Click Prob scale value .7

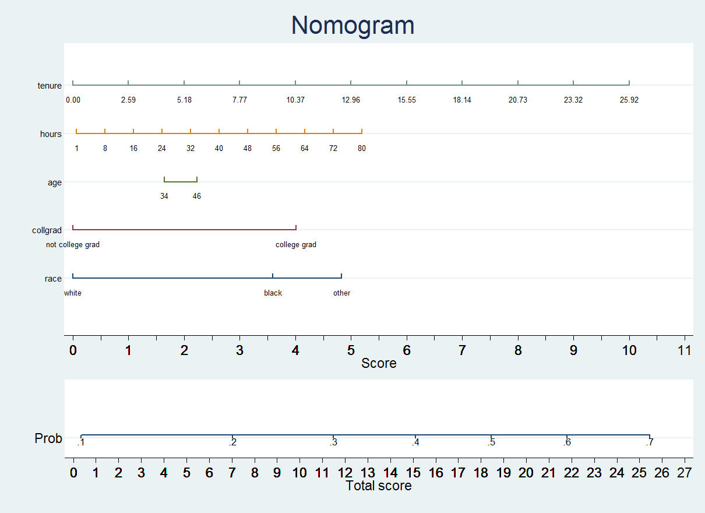[649, 443]
